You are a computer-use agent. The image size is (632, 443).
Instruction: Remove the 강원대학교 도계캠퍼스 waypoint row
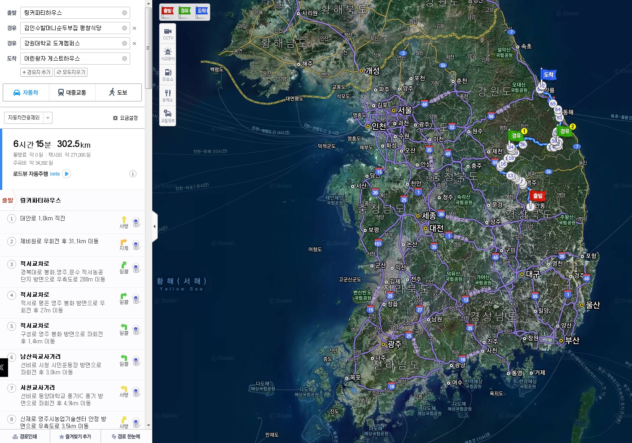134,44
